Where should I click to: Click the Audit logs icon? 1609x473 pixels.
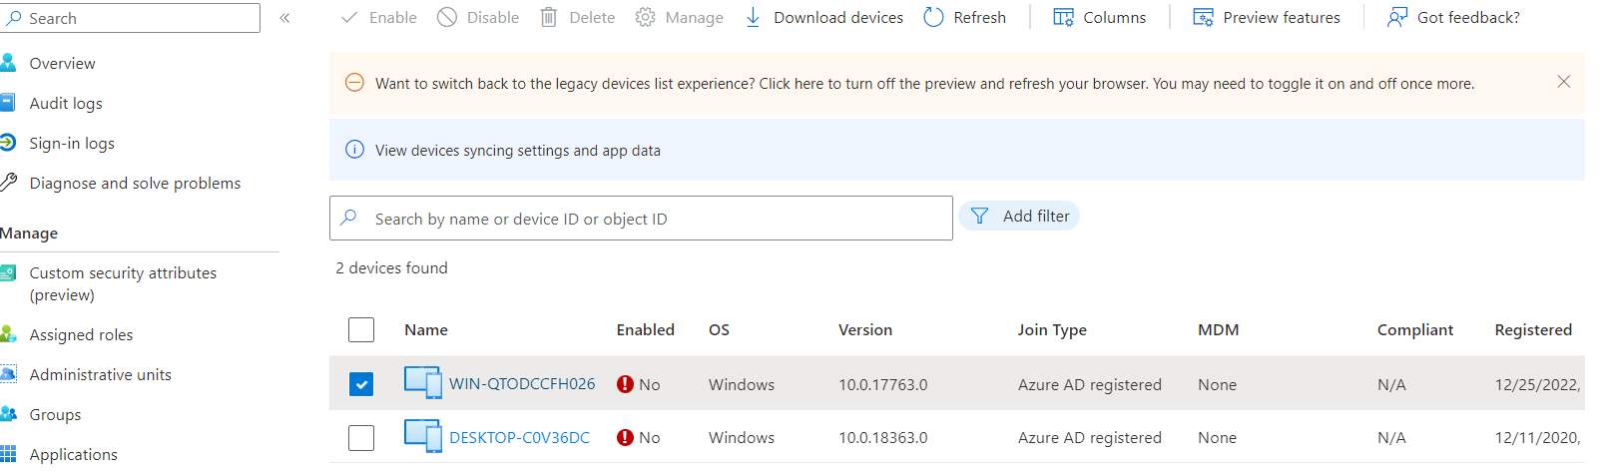[x=8, y=102]
